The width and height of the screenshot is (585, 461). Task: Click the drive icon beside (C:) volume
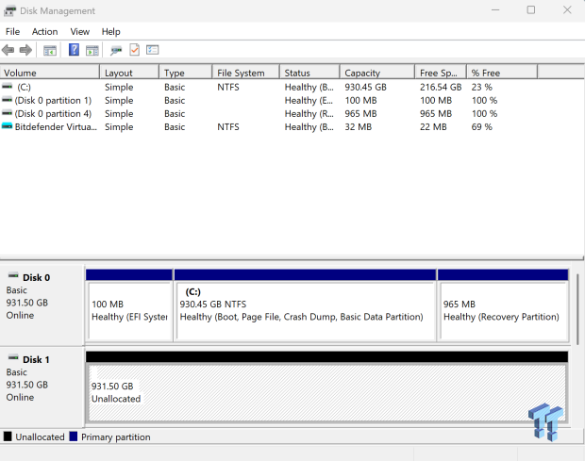click(x=8, y=87)
